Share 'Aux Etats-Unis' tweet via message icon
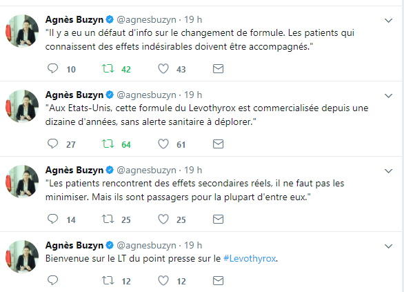This screenshot has height=292, width=404. tap(218, 144)
